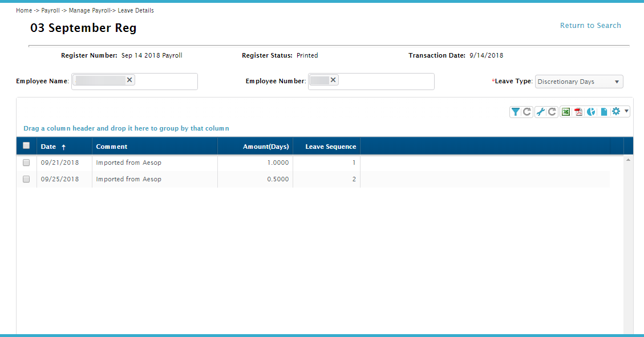The width and height of the screenshot is (644, 337).
Task: Click the Leave Sequence column header
Action: [330, 147]
